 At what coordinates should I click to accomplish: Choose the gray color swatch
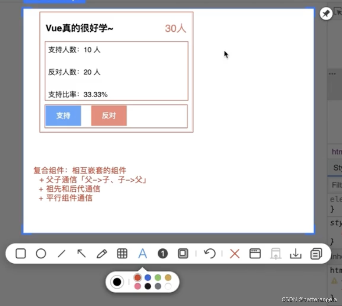tap(158, 286)
